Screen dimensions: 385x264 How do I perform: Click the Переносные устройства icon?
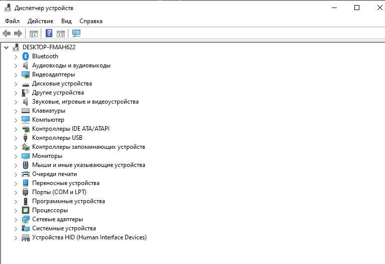pos(26,183)
